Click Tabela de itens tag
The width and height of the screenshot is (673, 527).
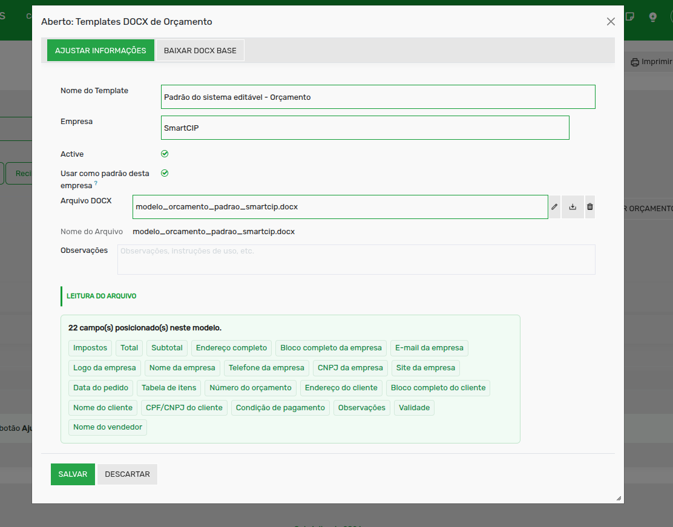pyautogui.click(x=169, y=388)
